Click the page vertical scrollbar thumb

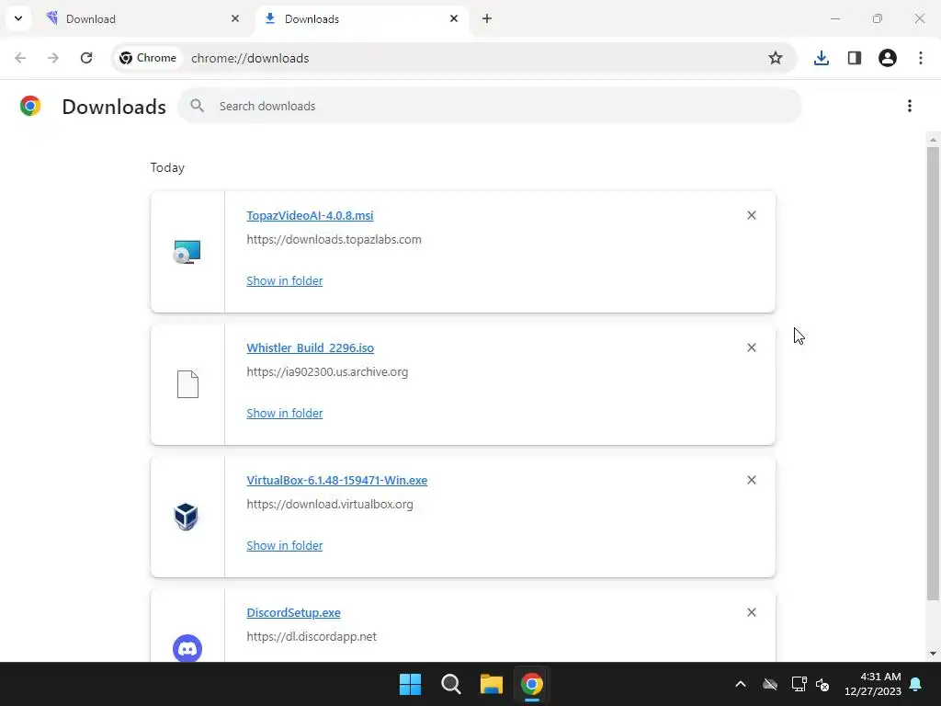(933, 372)
